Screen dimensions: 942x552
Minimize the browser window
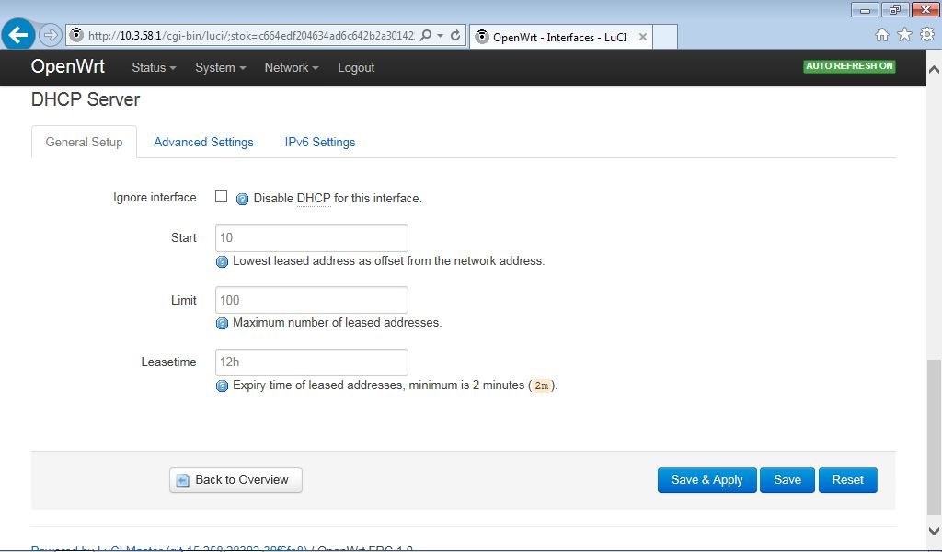[x=865, y=9]
